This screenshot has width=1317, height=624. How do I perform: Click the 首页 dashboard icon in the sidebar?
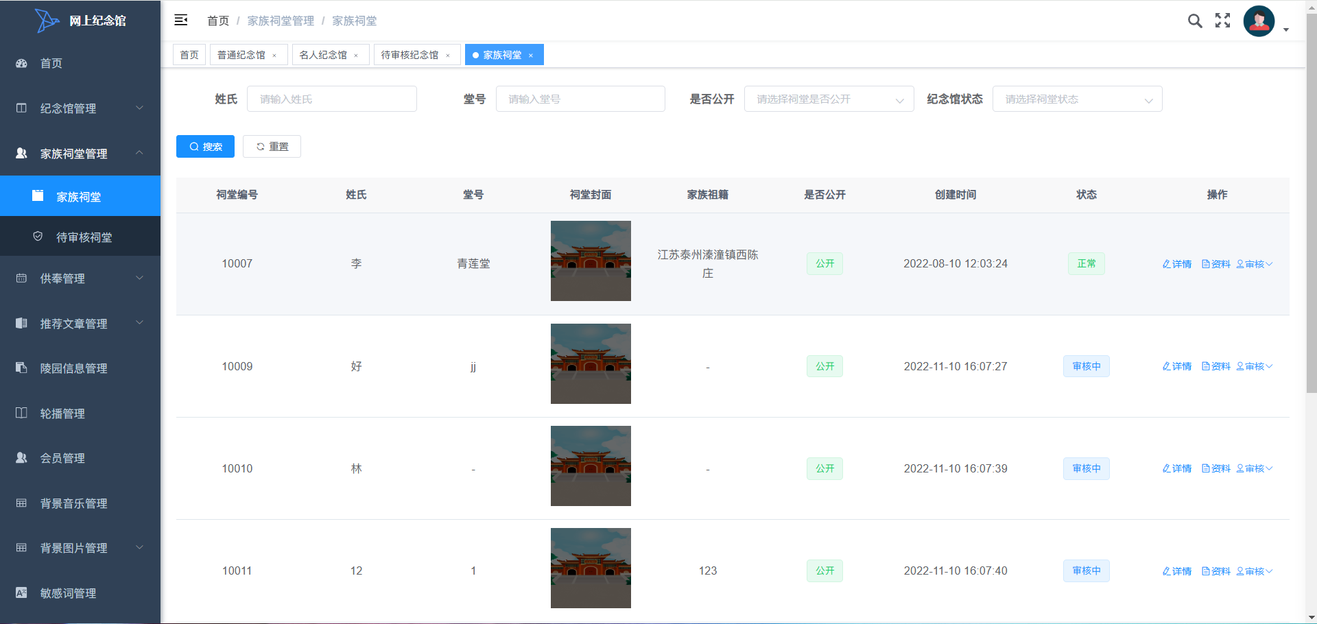pyautogui.click(x=21, y=63)
